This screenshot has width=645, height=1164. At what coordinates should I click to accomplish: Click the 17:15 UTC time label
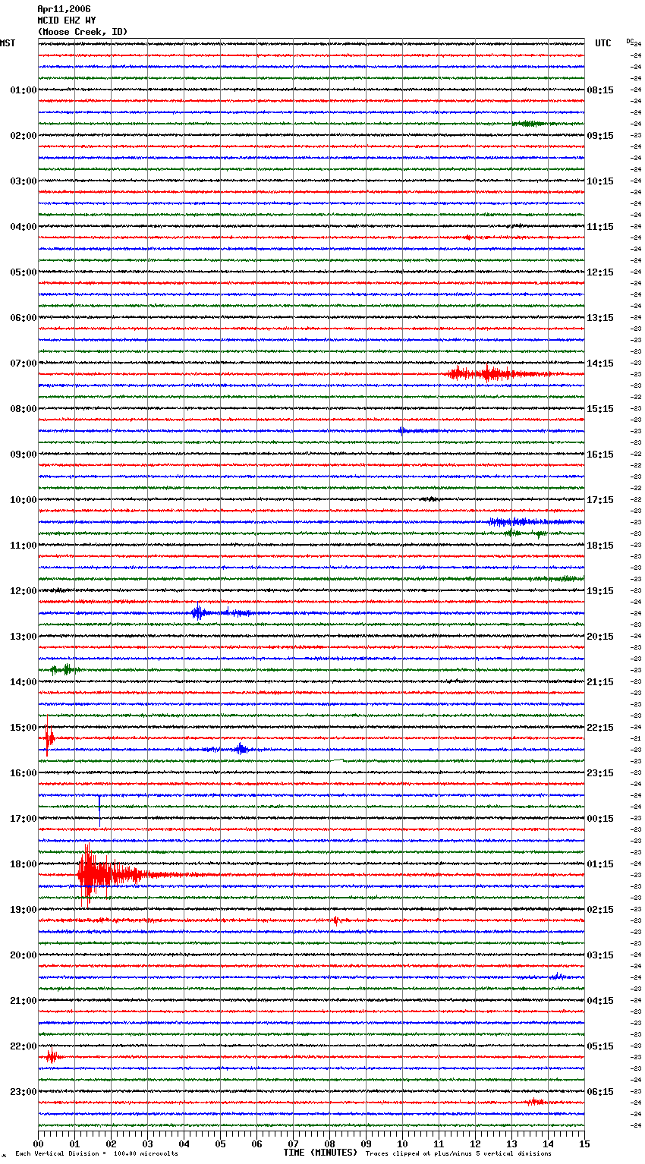tap(600, 500)
